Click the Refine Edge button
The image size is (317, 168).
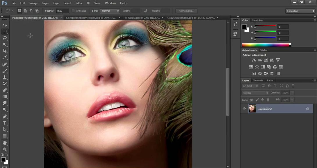pos(186,11)
